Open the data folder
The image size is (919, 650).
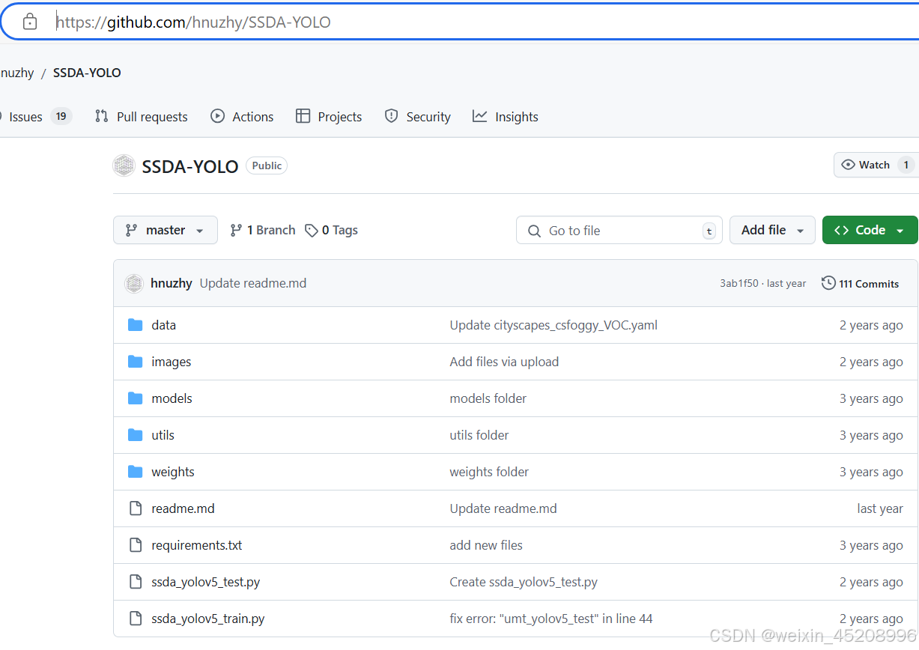click(x=163, y=325)
